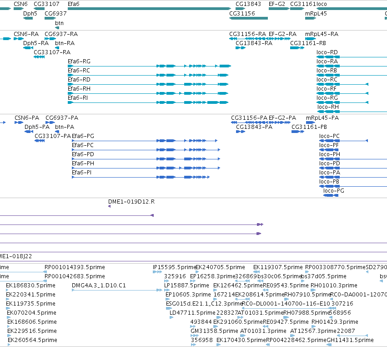This screenshot has width=387, height=347.
Task: Select the loco-PC protein label
Action: click(329, 136)
